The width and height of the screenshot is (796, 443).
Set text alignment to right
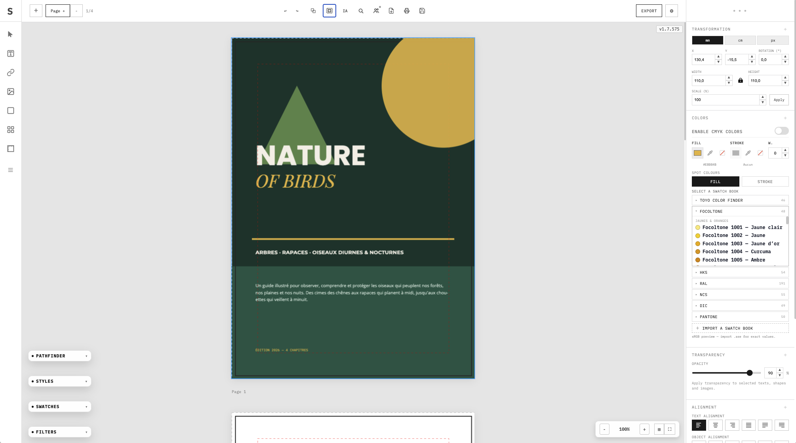point(732,425)
